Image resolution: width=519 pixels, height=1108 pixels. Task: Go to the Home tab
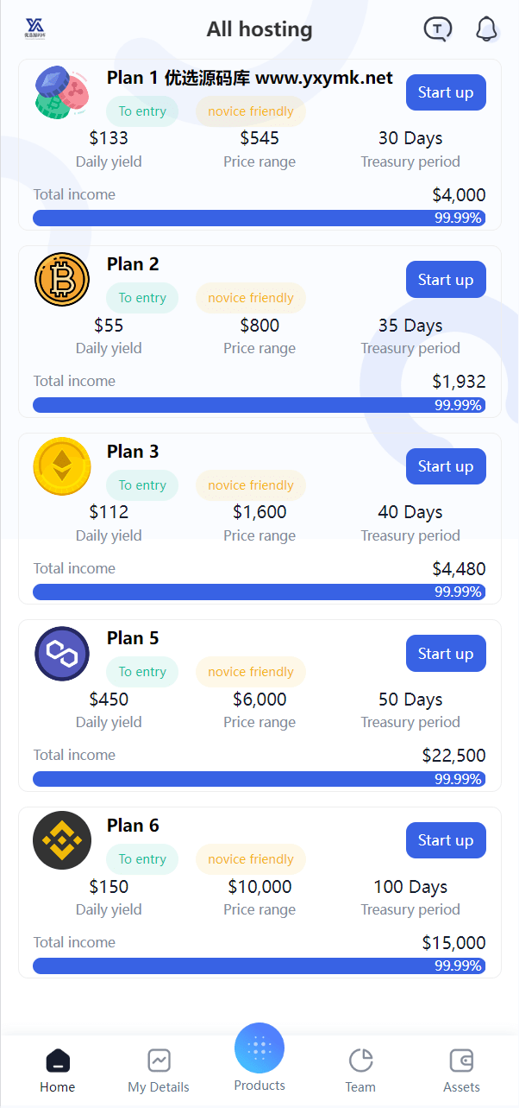pos(58,1070)
